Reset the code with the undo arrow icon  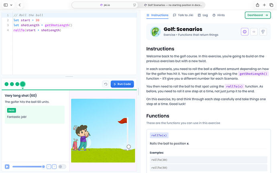click(x=106, y=84)
